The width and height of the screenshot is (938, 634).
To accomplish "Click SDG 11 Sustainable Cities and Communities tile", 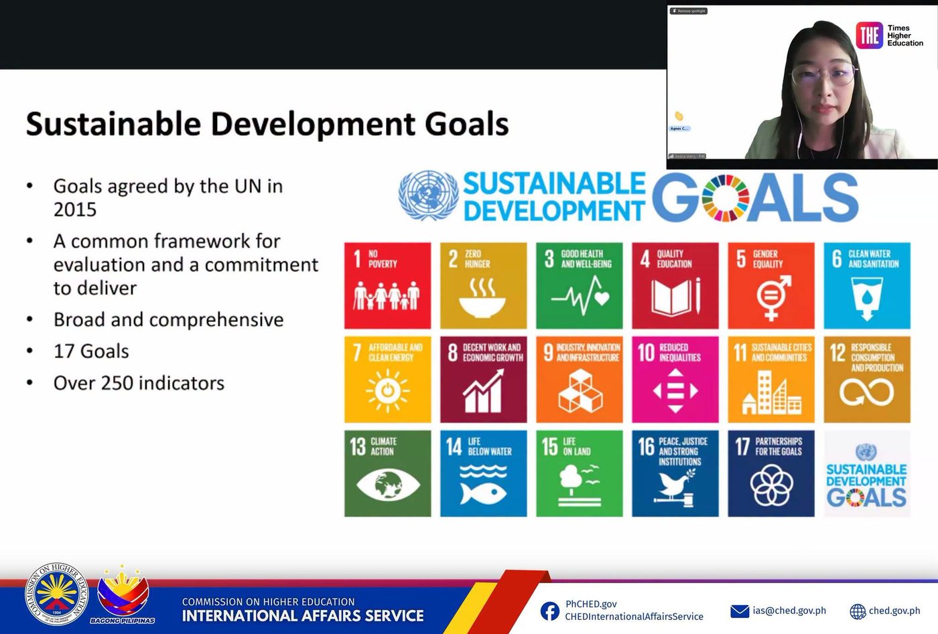I will [x=771, y=380].
